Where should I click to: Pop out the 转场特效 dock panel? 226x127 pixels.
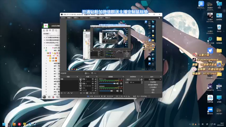[142, 77]
